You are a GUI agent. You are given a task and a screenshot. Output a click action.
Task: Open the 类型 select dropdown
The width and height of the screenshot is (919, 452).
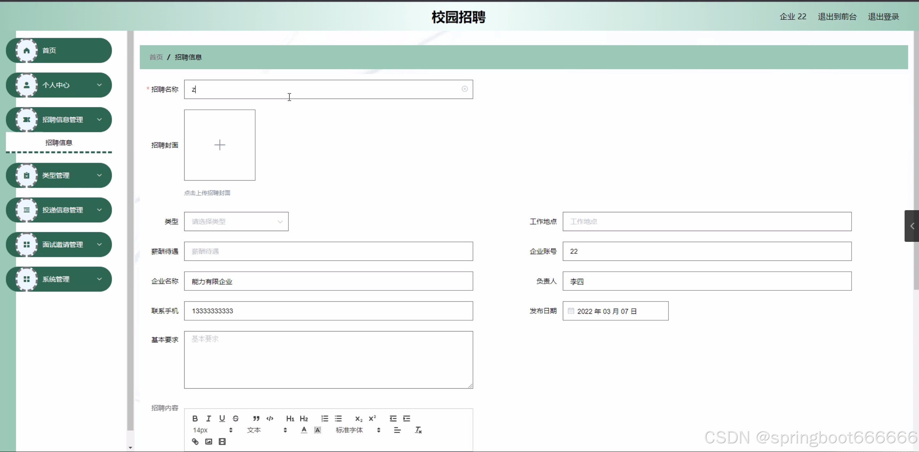coord(236,221)
